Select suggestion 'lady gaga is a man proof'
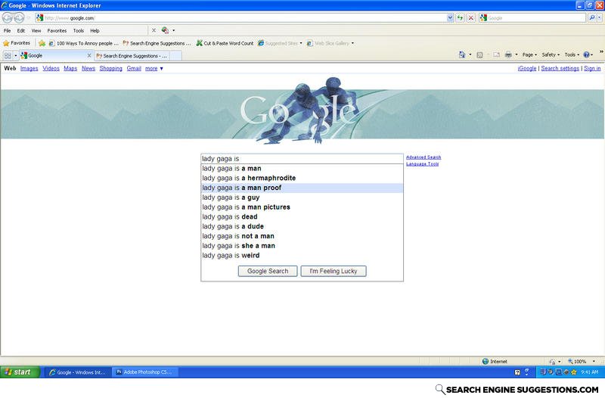 tap(302, 188)
